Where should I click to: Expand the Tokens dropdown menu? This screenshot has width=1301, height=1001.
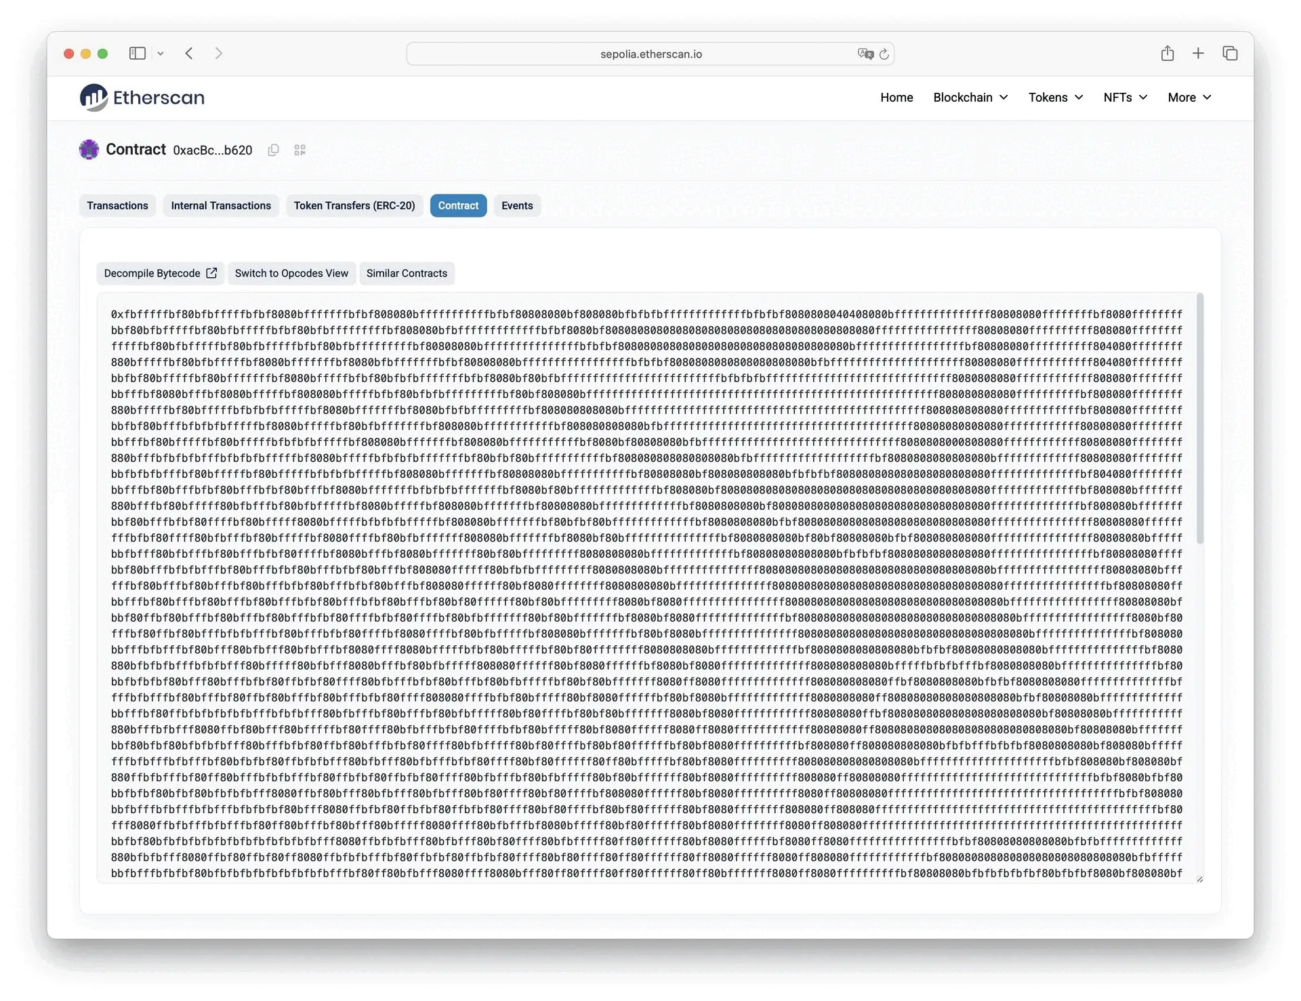pyautogui.click(x=1055, y=98)
